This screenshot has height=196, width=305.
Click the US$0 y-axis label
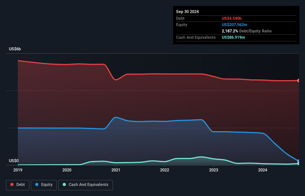[x=14, y=161]
